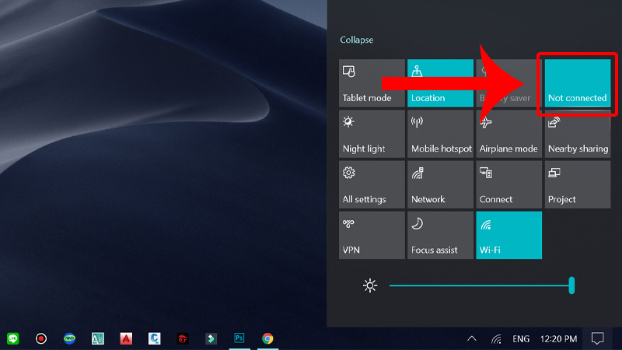Open the Filmora taskbar icon
The image size is (622, 350).
(211, 338)
